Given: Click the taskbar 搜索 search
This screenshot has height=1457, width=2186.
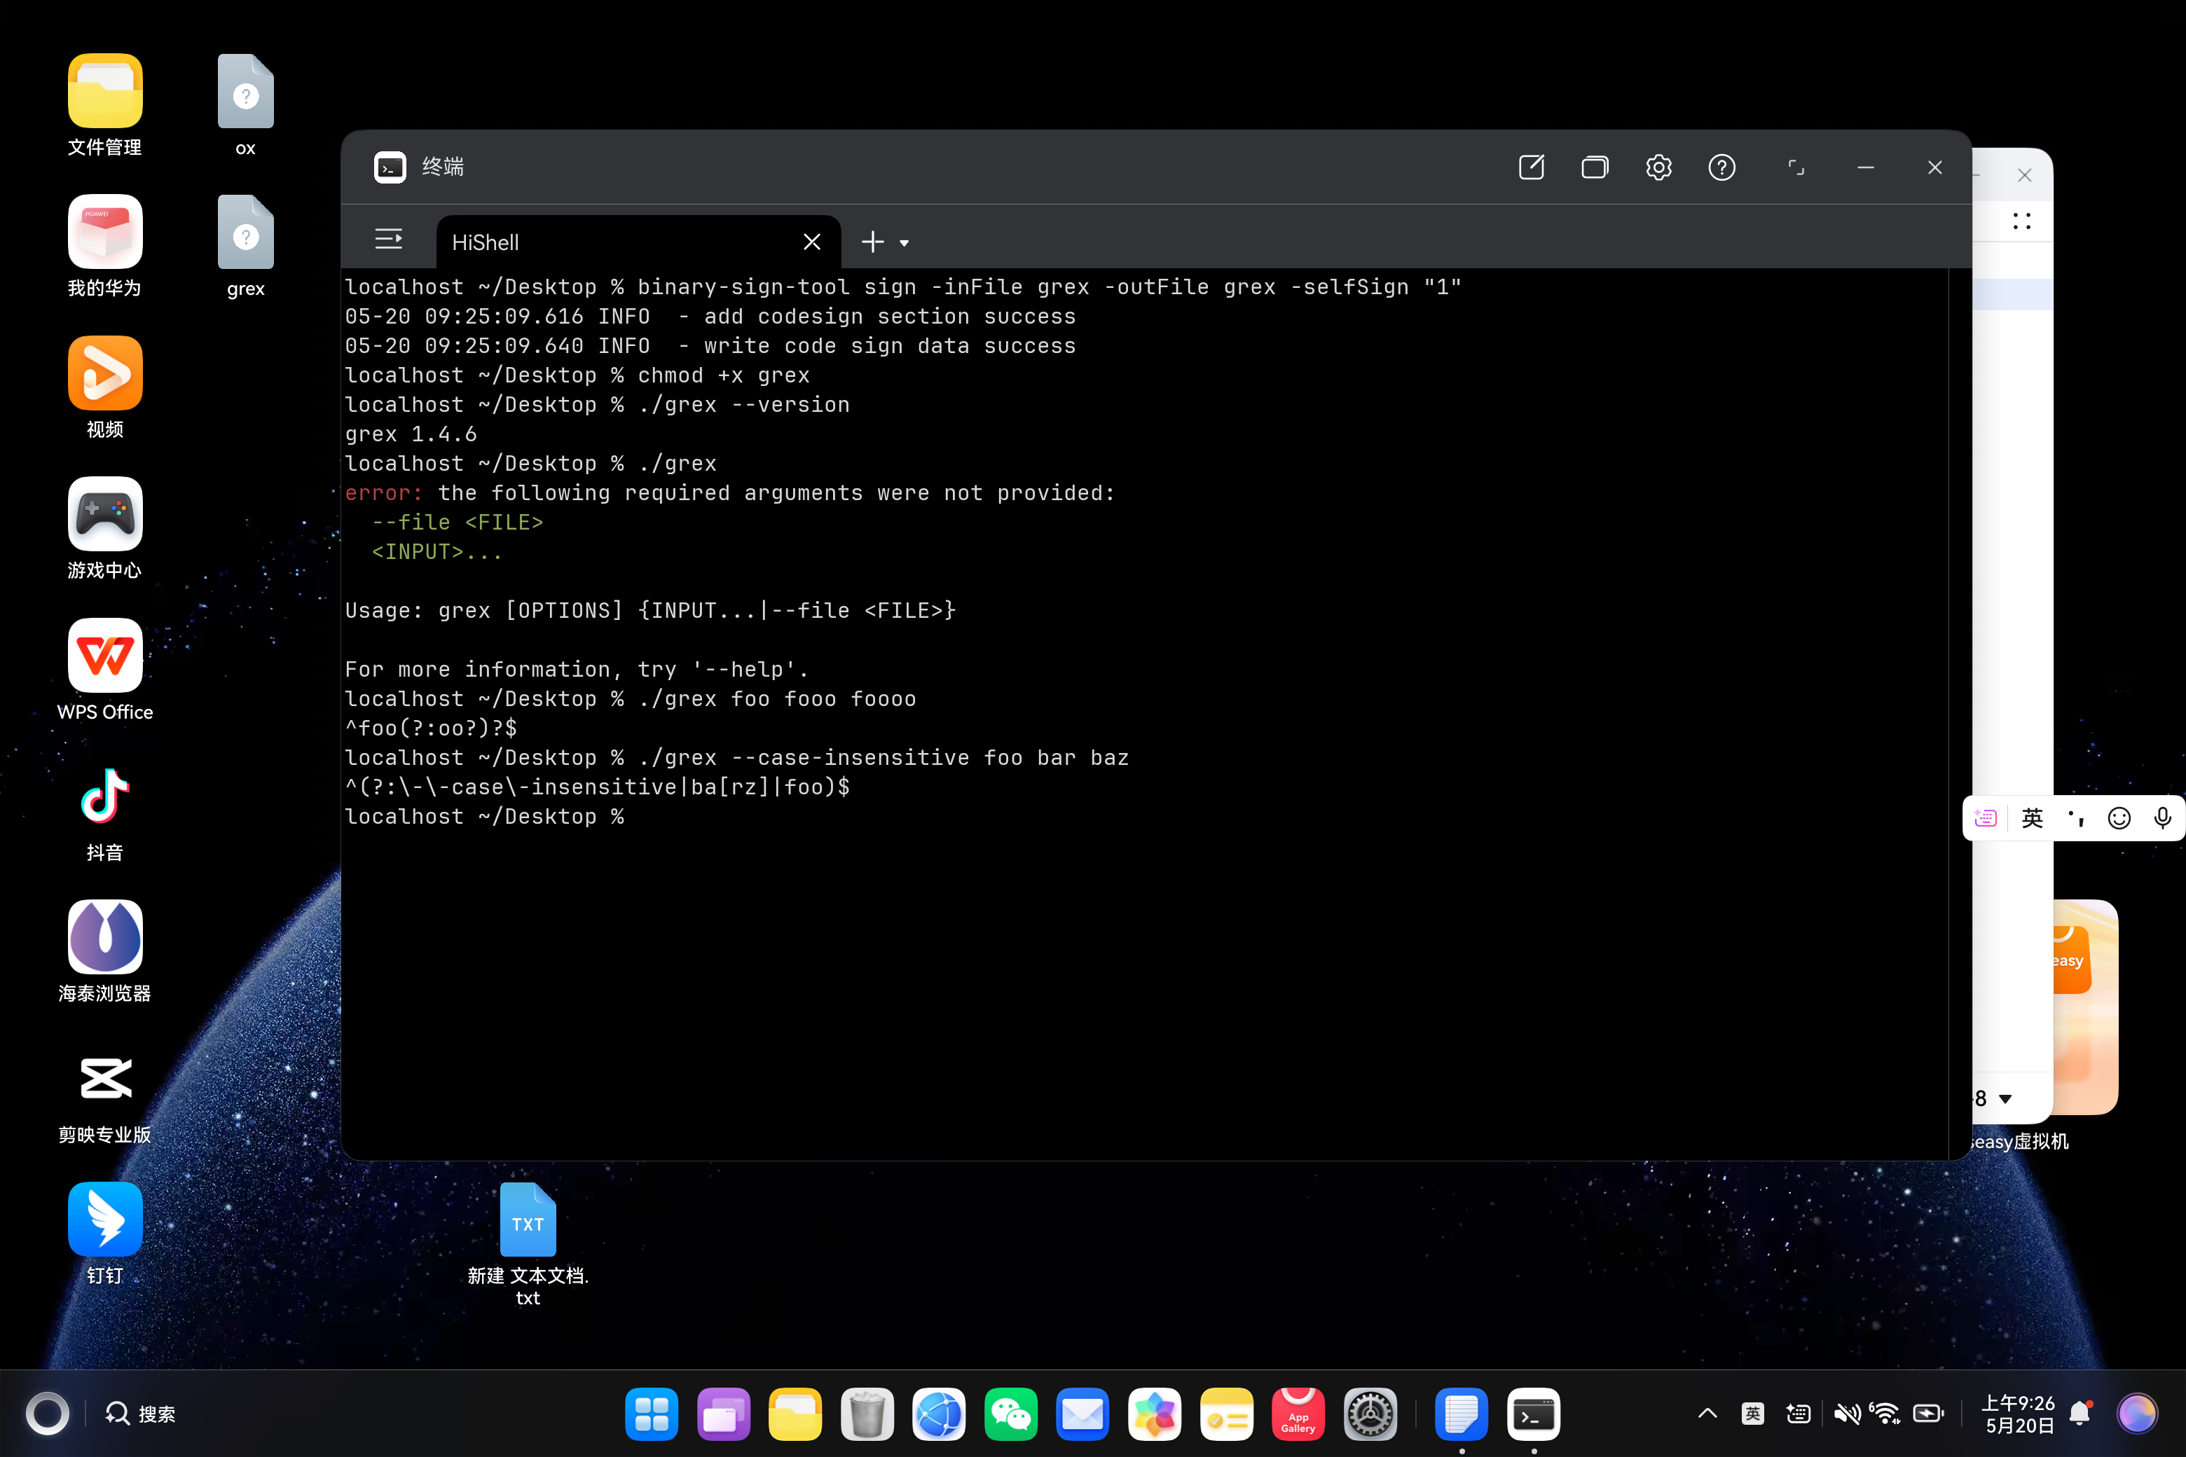Looking at the screenshot, I should (x=140, y=1414).
